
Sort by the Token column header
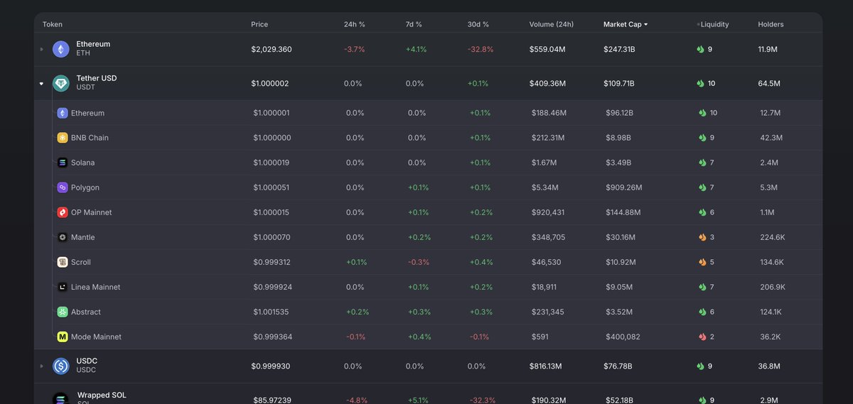[x=53, y=24]
